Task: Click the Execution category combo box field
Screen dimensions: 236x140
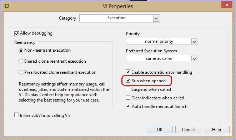Action: [x=120, y=18]
